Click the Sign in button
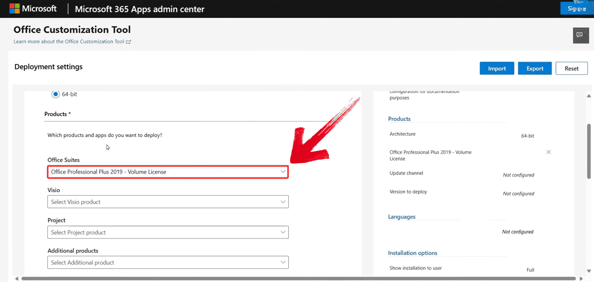594x282 pixels. coord(577,8)
